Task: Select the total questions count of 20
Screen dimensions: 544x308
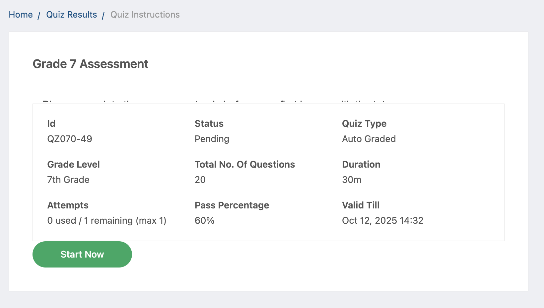Action: tap(200, 180)
